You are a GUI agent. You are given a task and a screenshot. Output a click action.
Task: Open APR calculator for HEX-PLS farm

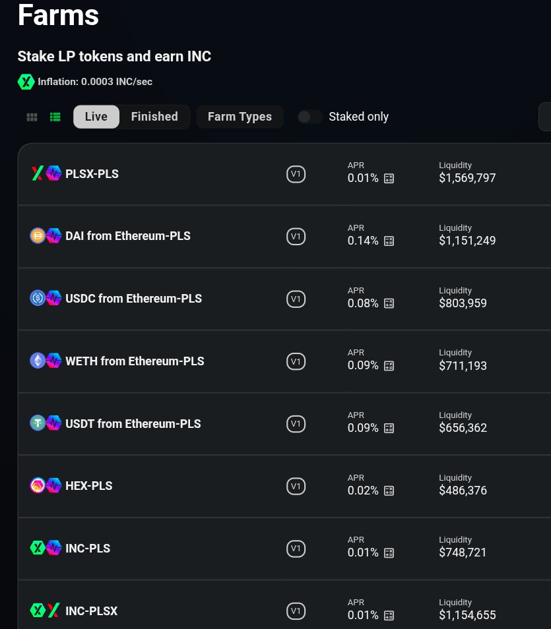pyautogui.click(x=389, y=491)
